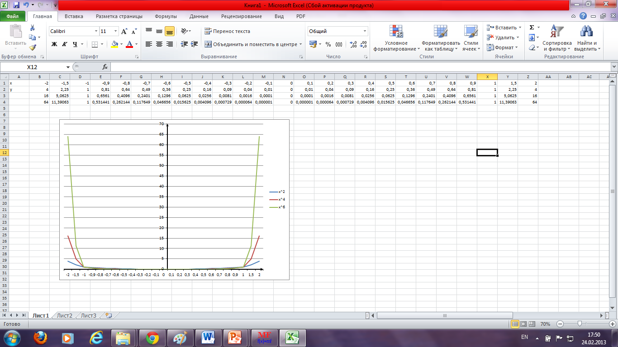Click the insert function fx icon

tap(105, 67)
